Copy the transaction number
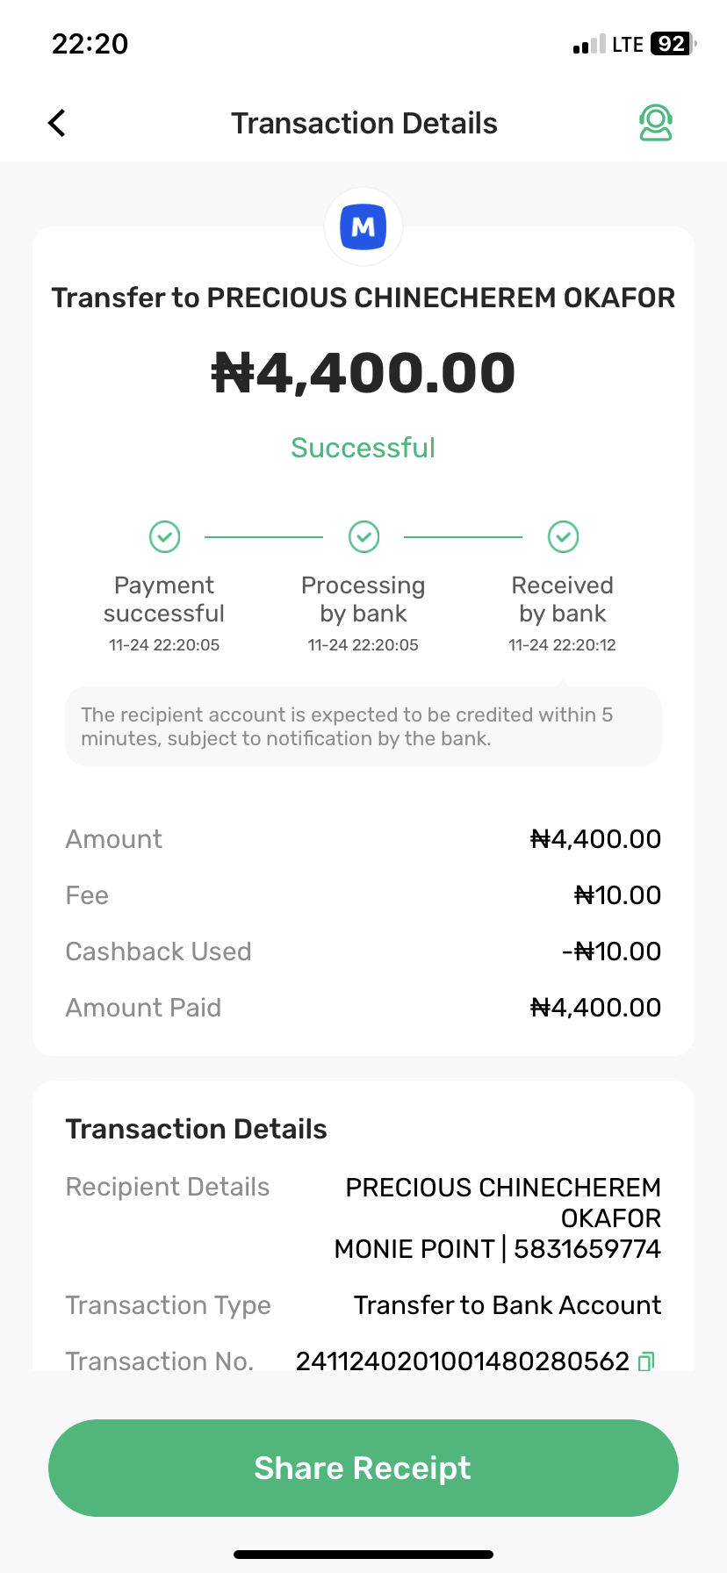The width and height of the screenshot is (727, 1573). (x=646, y=1361)
